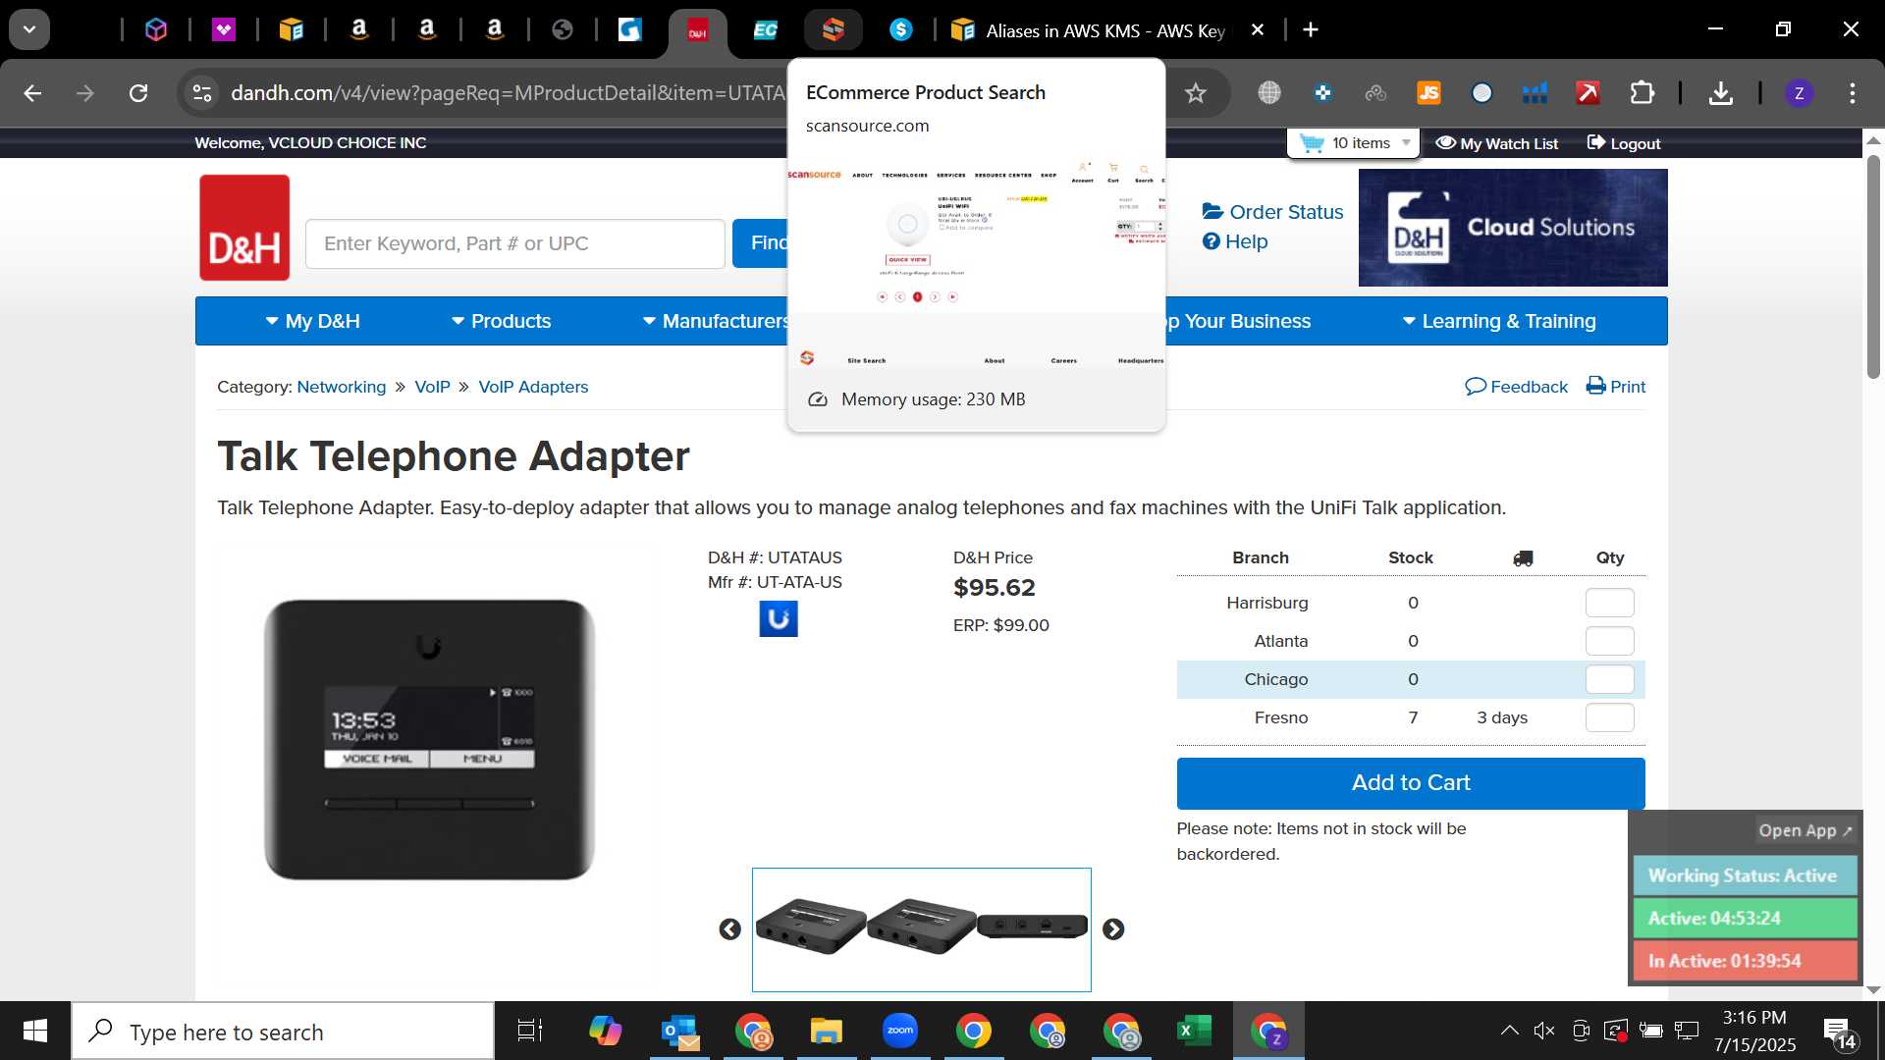Expand the 10 items cart dropdown
Image resolution: width=1885 pixels, height=1060 pixels.
click(1354, 143)
